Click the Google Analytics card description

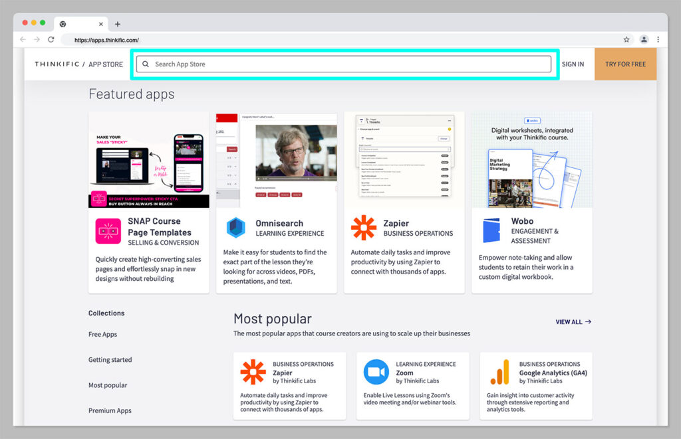(x=530, y=402)
